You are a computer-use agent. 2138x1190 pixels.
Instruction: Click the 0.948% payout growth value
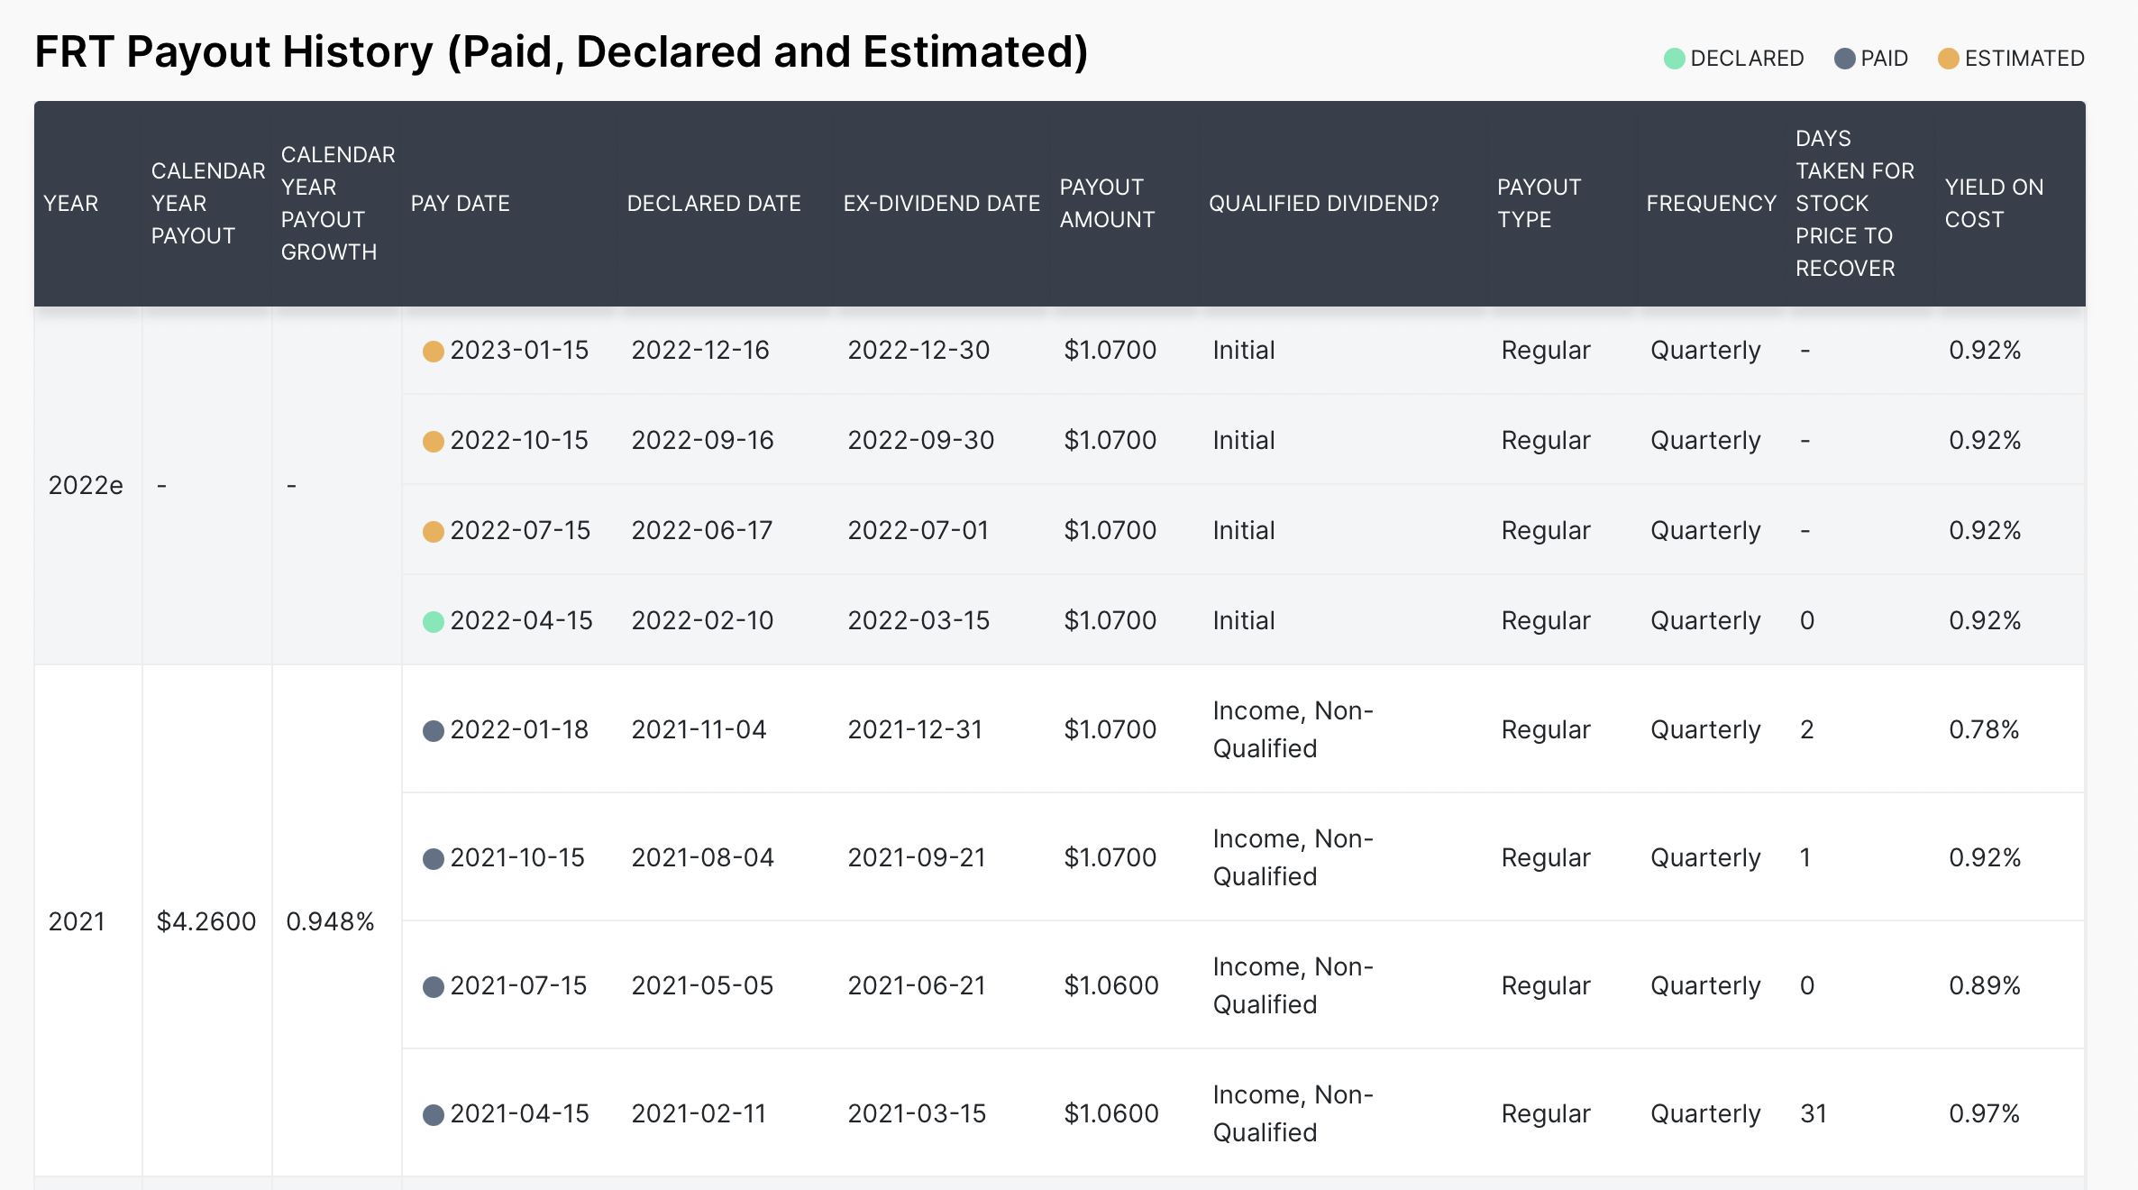330,921
